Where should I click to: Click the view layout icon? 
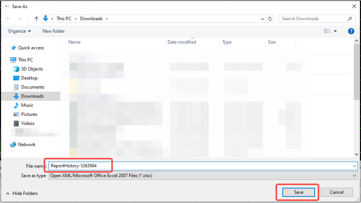click(327, 31)
